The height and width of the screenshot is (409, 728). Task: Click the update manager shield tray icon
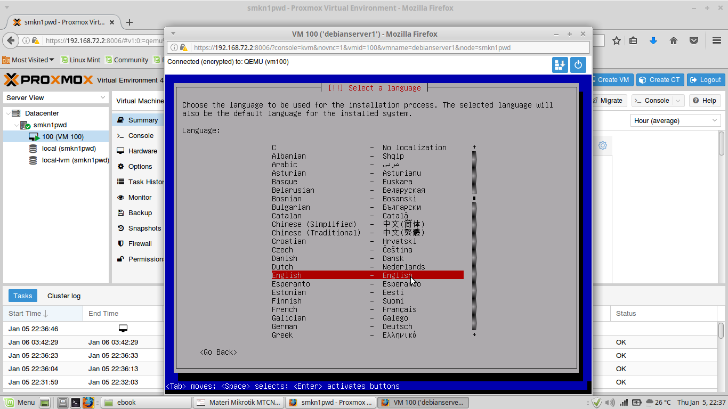coord(597,403)
